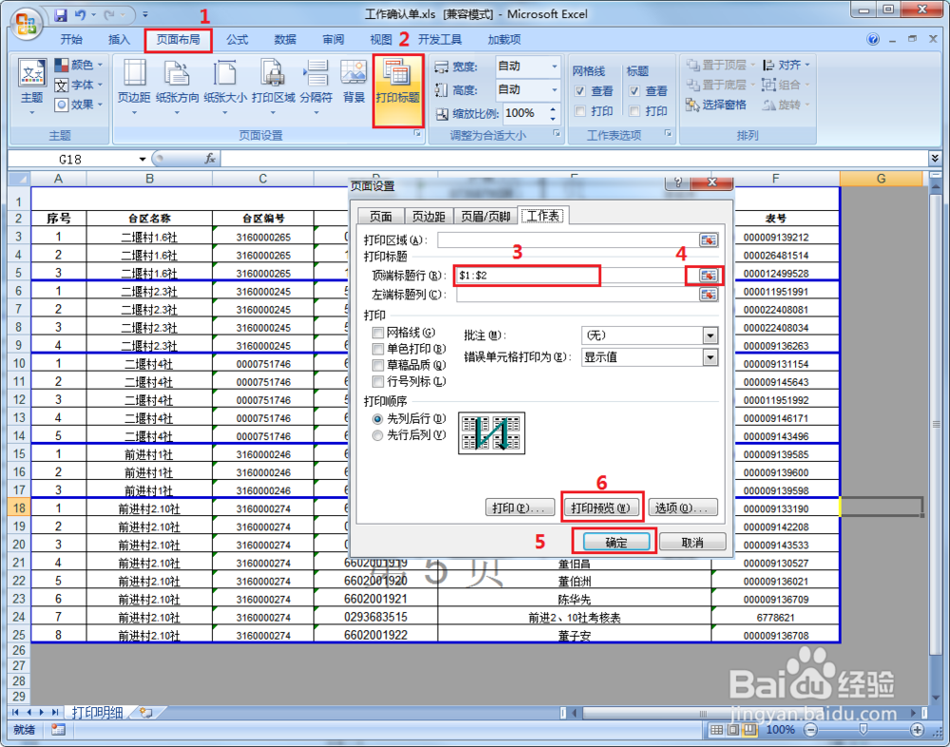Switch to the Data (数据) ribbon tab
The image size is (950, 747).
[x=285, y=39]
